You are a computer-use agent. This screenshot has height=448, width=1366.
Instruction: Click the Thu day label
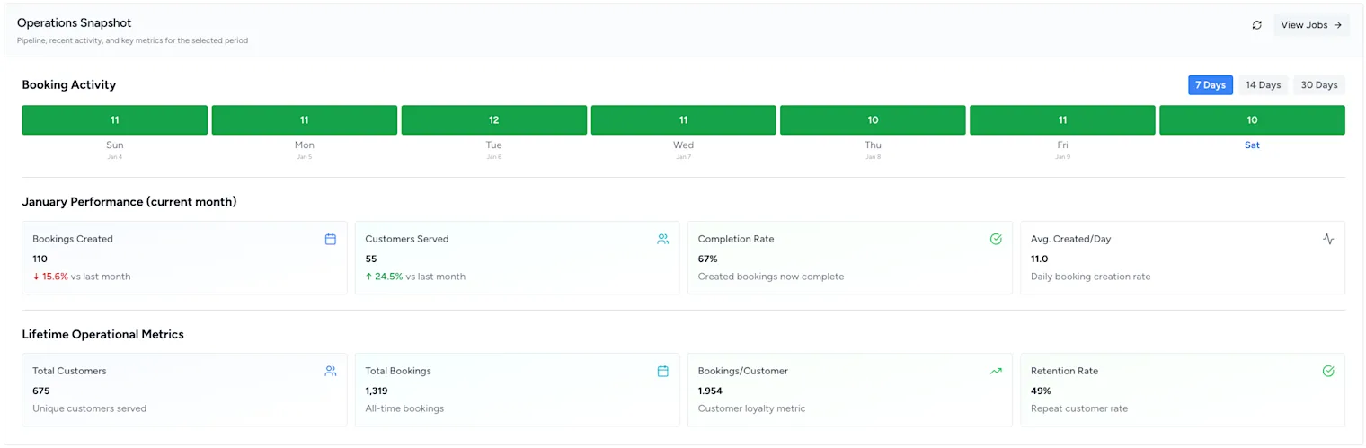coord(873,145)
